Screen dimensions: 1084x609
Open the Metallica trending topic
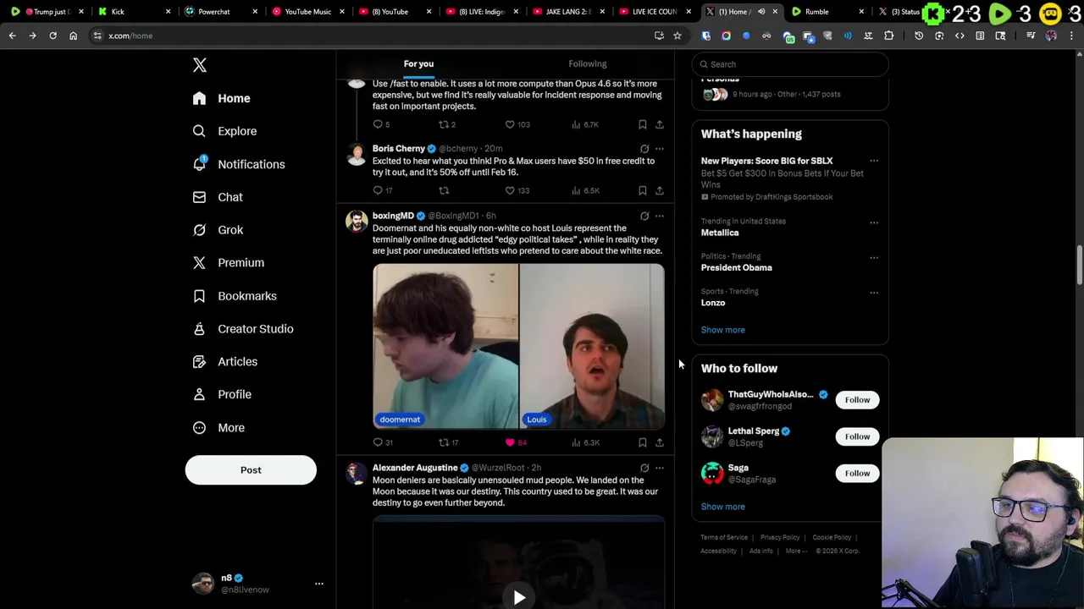pos(720,233)
